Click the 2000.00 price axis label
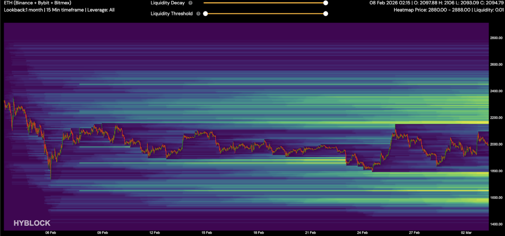 click(496, 144)
